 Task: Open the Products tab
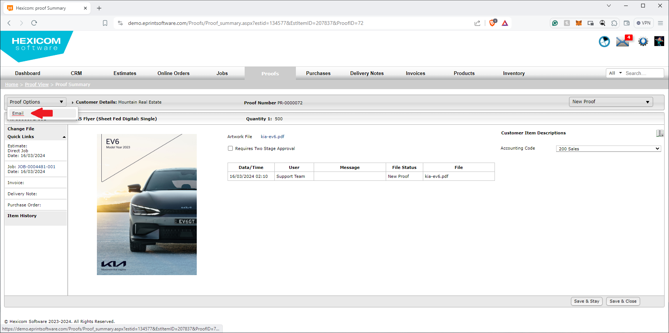(464, 73)
